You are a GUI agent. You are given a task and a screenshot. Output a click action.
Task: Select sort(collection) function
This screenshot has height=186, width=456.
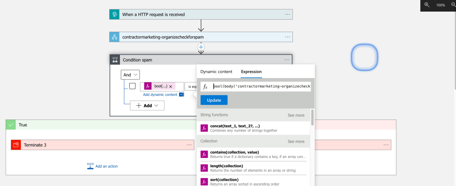[253, 182]
